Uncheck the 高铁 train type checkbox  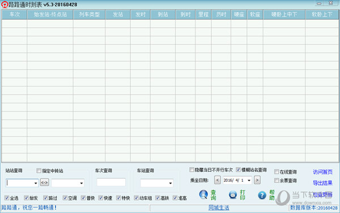coord(158,198)
